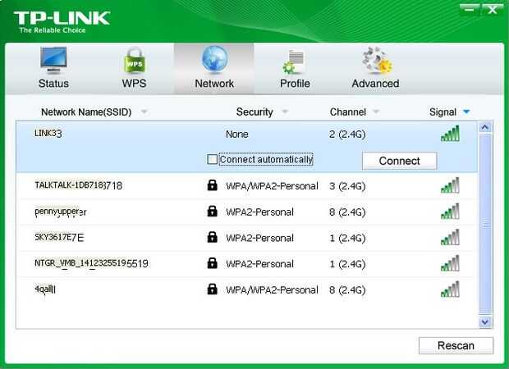Click WPA/WPA2-Personal for TALKTALK row

272,186
